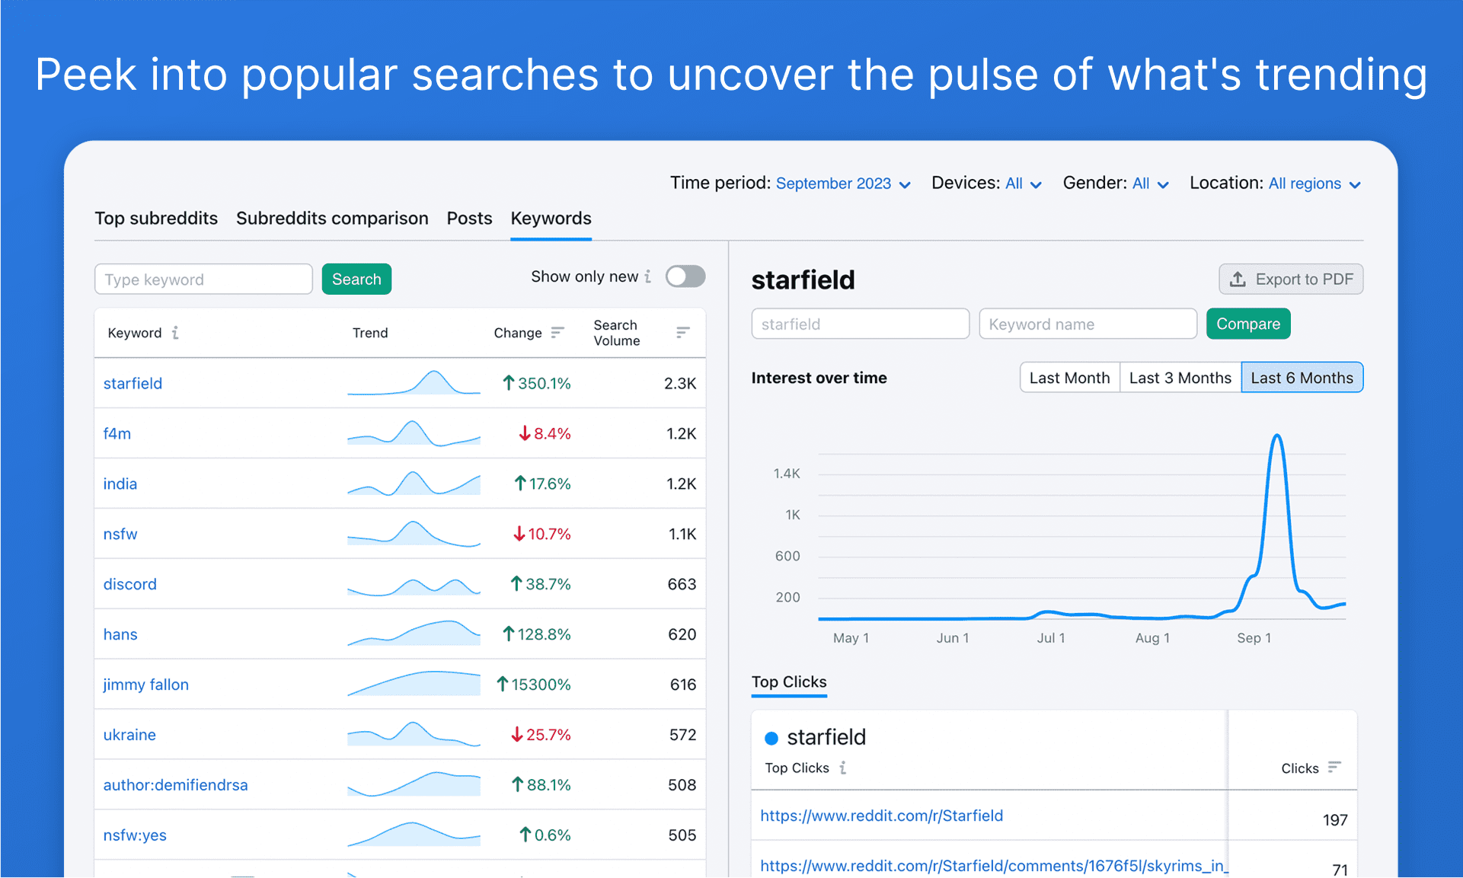The image size is (1463, 878).
Task: Switch to the Keywords tab
Action: pyautogui.click(x=551, y=219)
